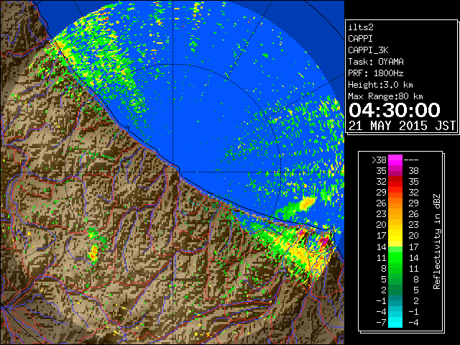Click the orange 26 to 29 dBZ swatch
This screenshot has height=345, width=460.
395,203
